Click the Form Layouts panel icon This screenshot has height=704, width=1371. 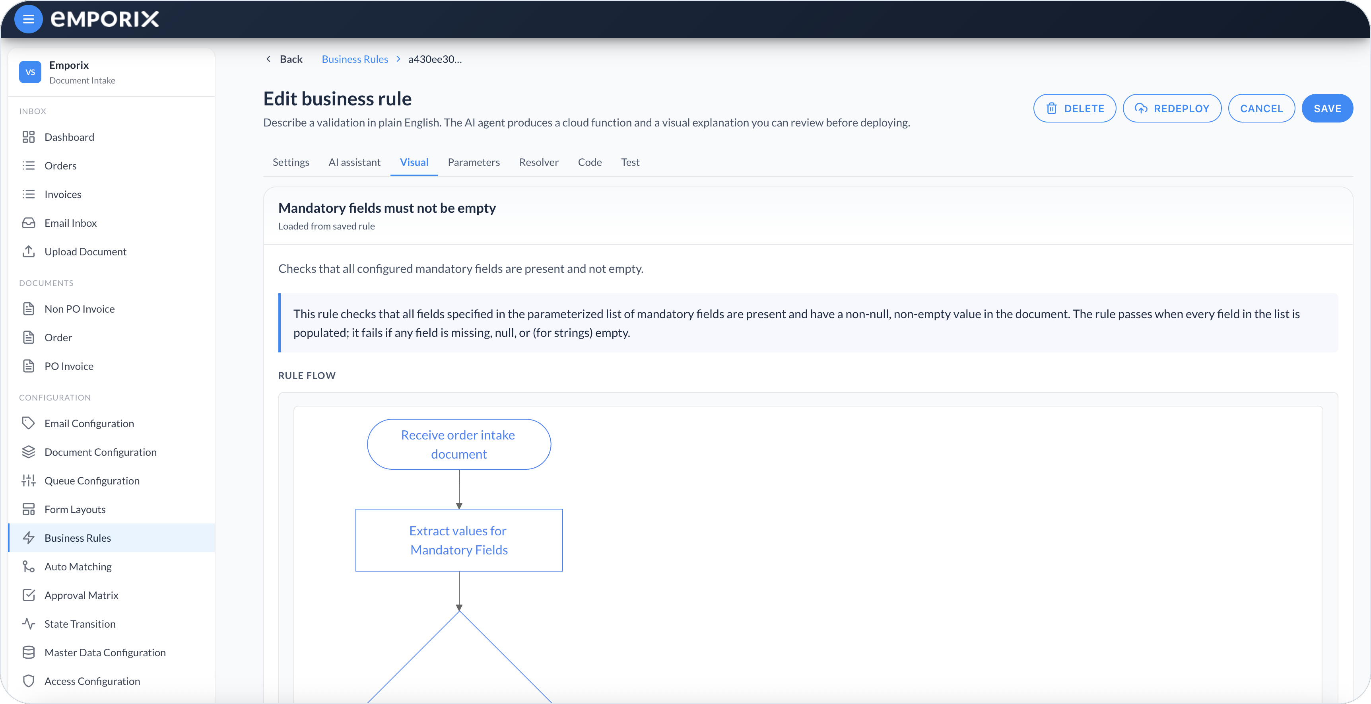[x=29, y=509]
